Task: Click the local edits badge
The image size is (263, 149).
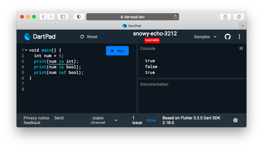Action: [152, 40]
